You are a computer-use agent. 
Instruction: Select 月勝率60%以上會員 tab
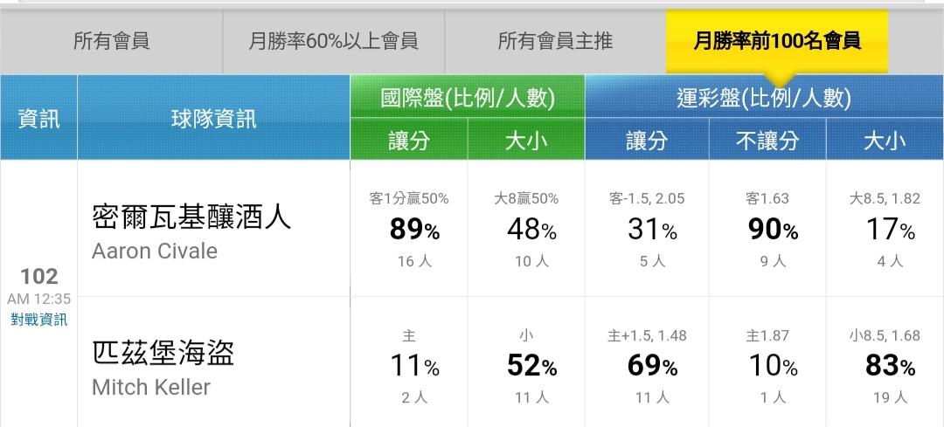point(334,41)
